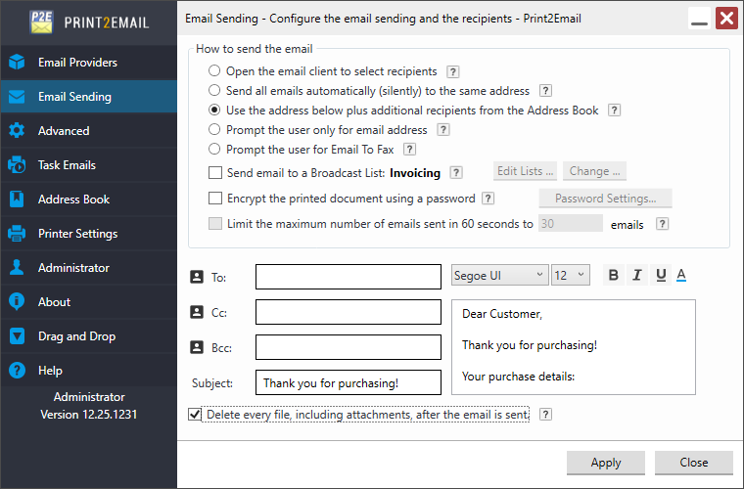Click the Advanced gear icon
744x489 pixels.
(x=17, y=130)
